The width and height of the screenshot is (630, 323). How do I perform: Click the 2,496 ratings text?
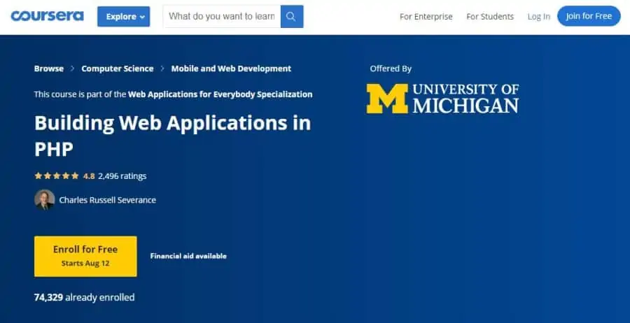coord(122,175)
